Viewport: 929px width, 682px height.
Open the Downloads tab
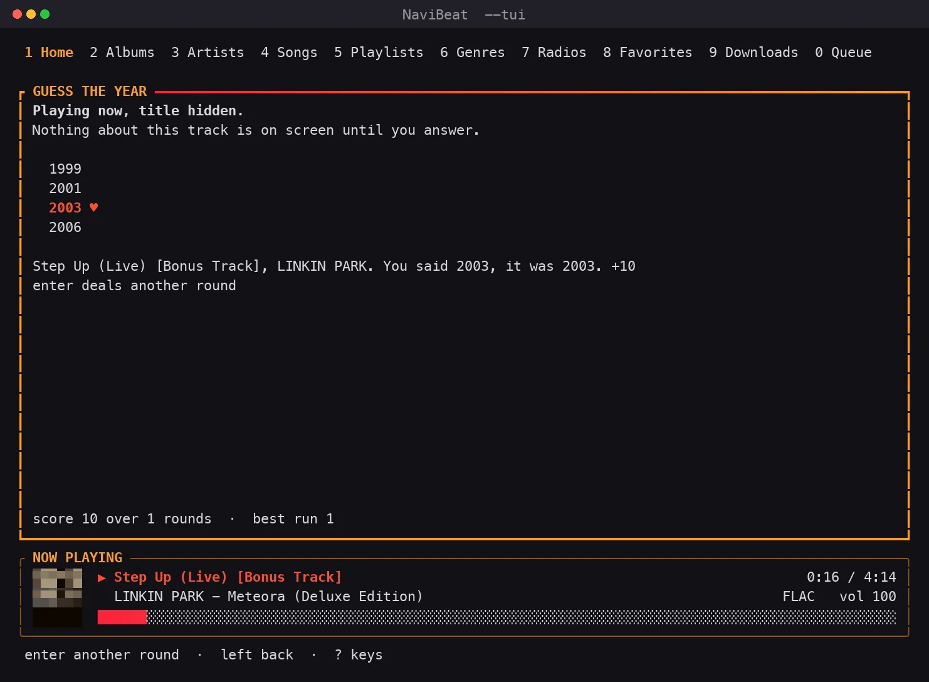click(x=753, y=53)
